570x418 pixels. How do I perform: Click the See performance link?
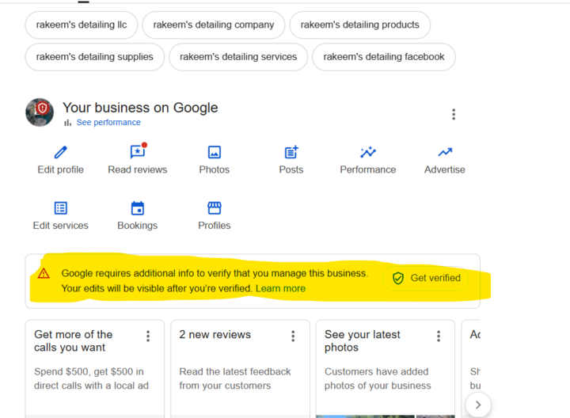coord(108,123)
